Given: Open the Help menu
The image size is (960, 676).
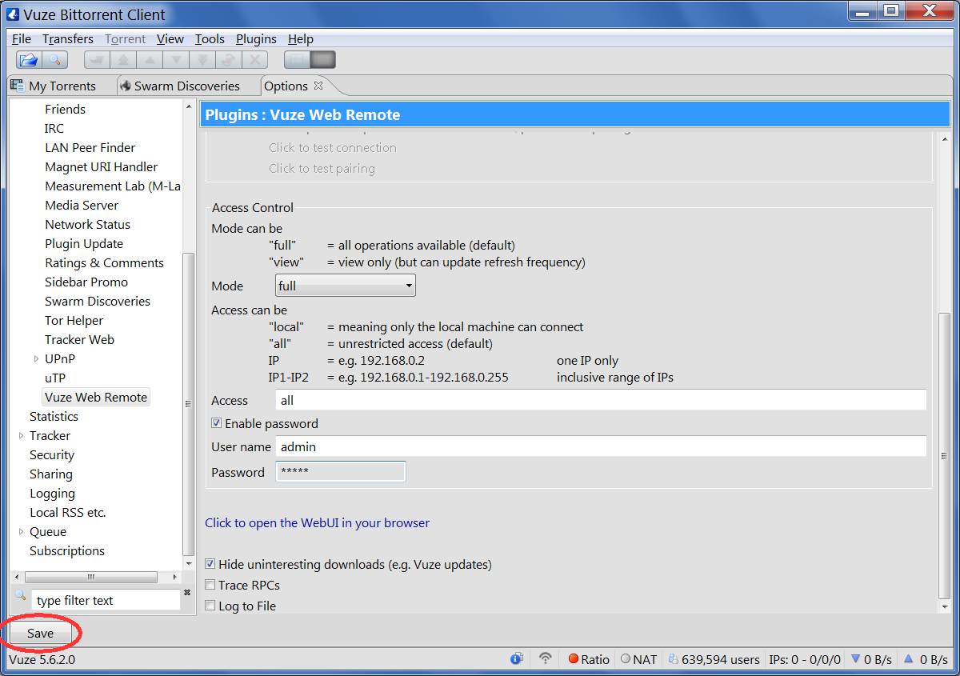Looking at the screenshot, I should point(301,38).
